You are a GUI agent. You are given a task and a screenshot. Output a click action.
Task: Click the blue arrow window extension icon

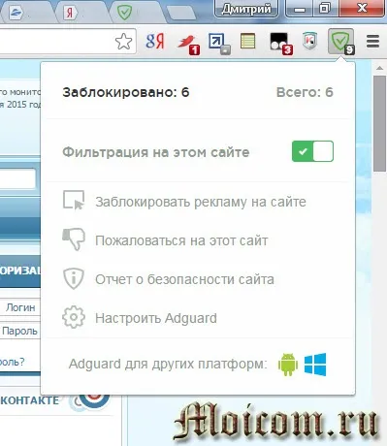[219, 44]
